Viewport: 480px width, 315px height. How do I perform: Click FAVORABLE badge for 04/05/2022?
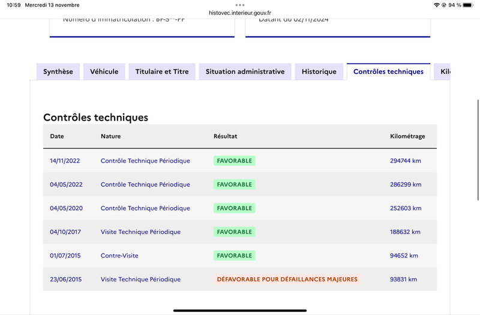(235, 185)
